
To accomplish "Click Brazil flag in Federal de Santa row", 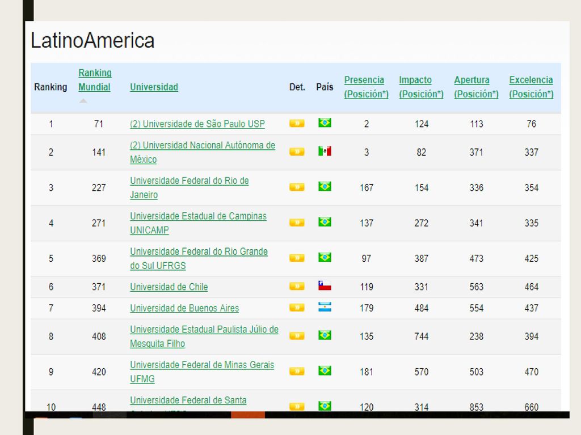I will pyautogui.click(x=325, y=406).
